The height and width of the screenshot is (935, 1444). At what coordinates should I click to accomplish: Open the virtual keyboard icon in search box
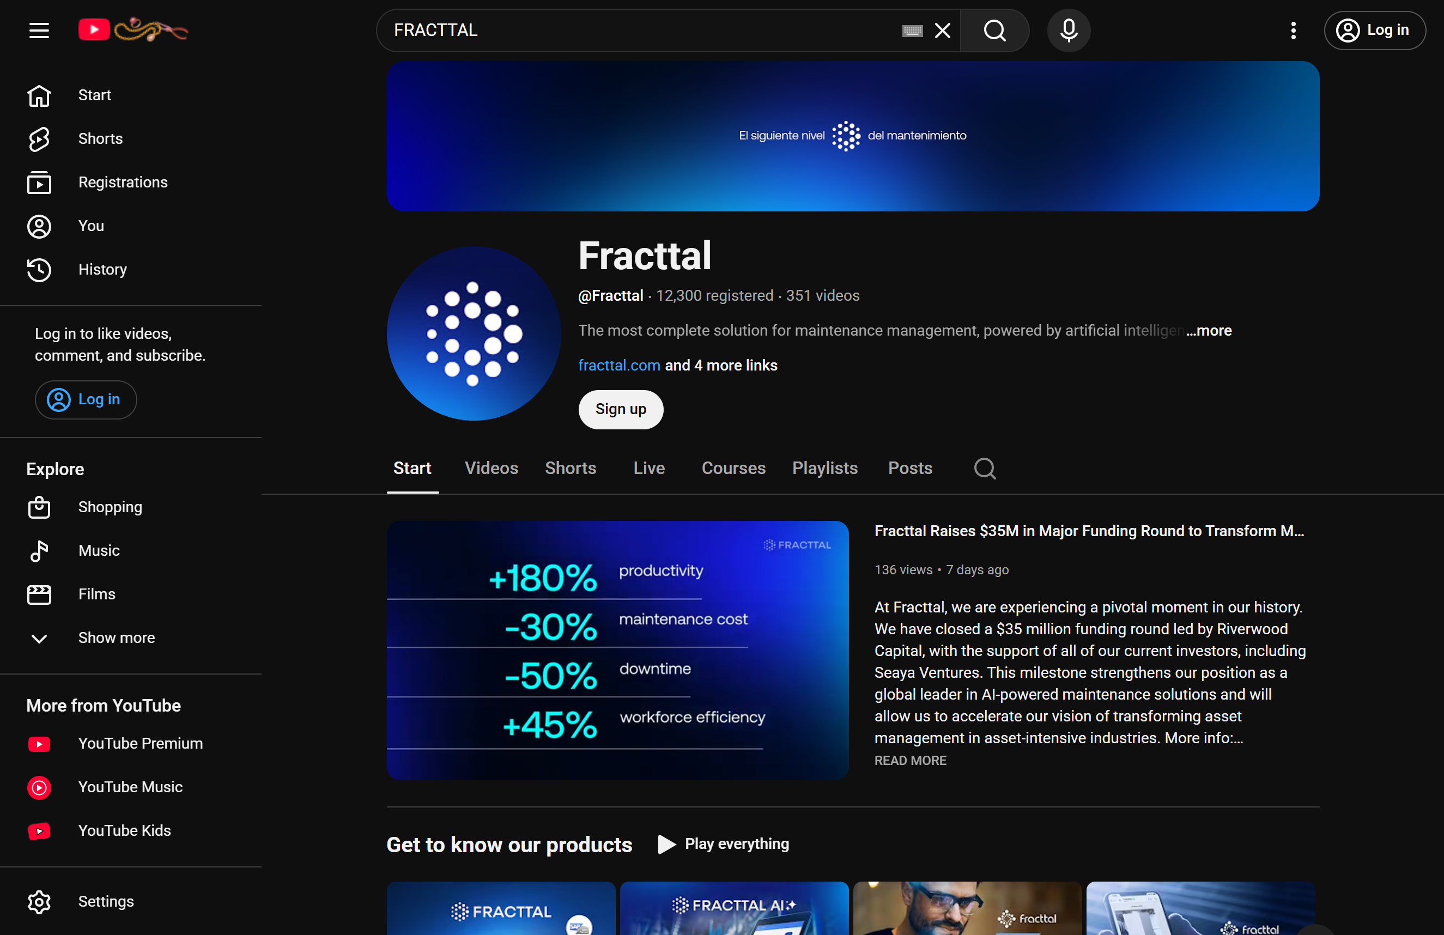coord(912,31)
